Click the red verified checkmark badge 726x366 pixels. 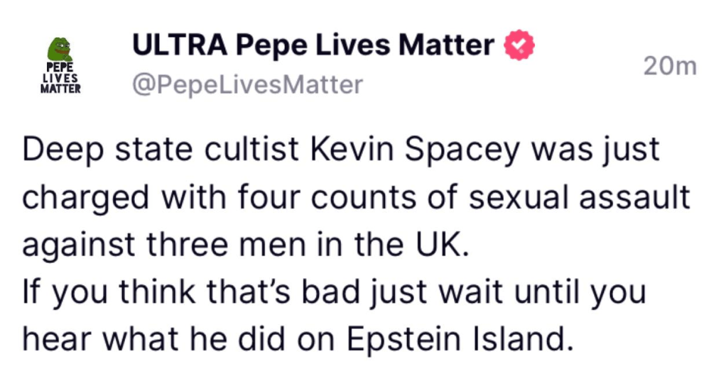tap(519, 46)
